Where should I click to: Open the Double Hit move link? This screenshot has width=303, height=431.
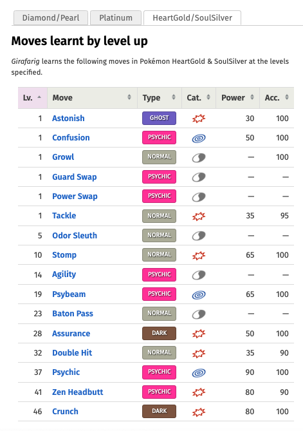72,353
